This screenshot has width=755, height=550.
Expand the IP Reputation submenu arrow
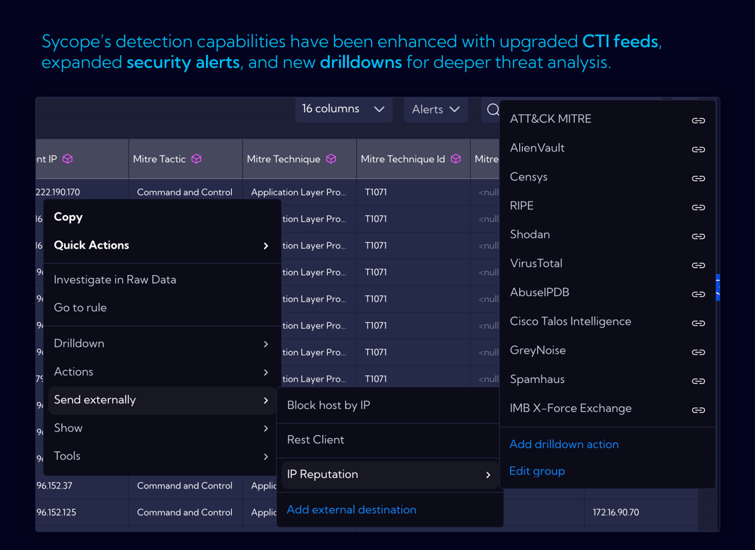488,475
